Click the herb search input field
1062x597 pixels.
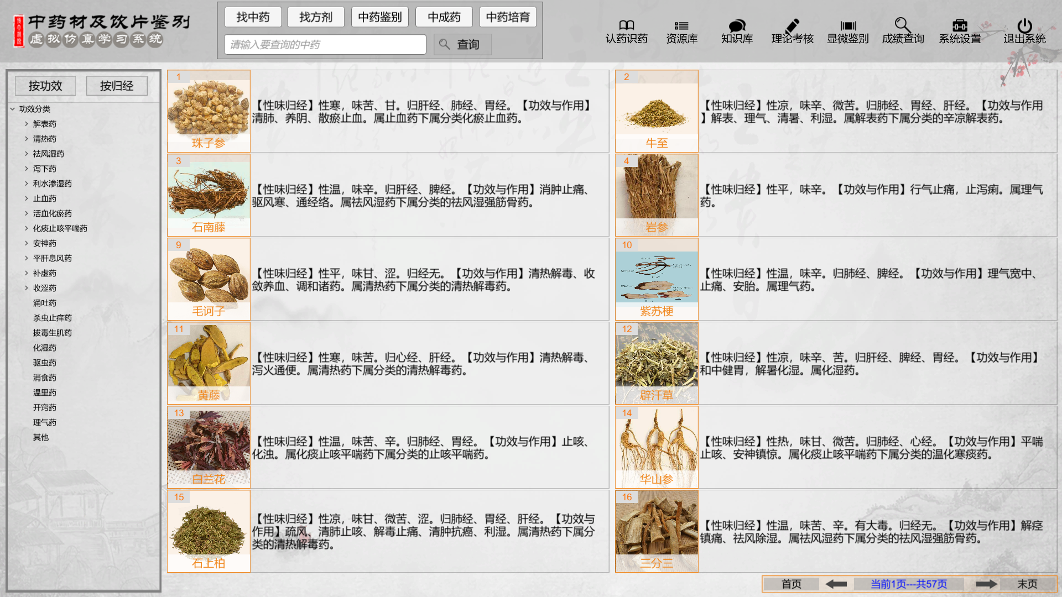pos(325,44)
